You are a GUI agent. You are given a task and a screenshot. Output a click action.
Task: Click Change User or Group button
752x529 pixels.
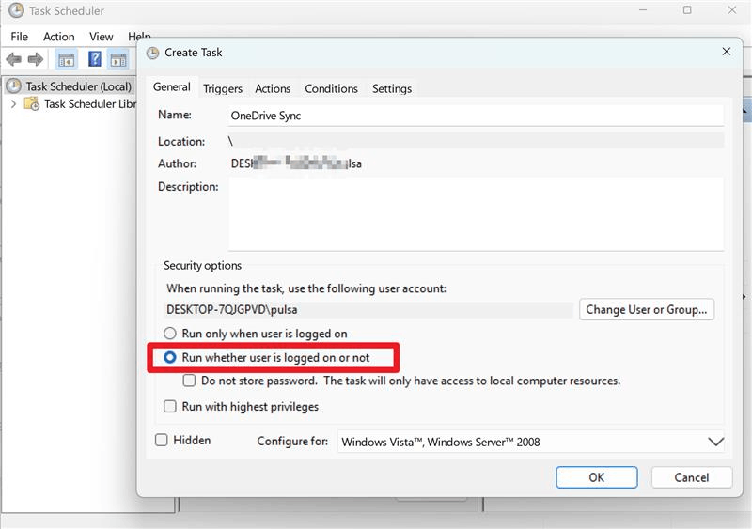[x=647, y=309]
